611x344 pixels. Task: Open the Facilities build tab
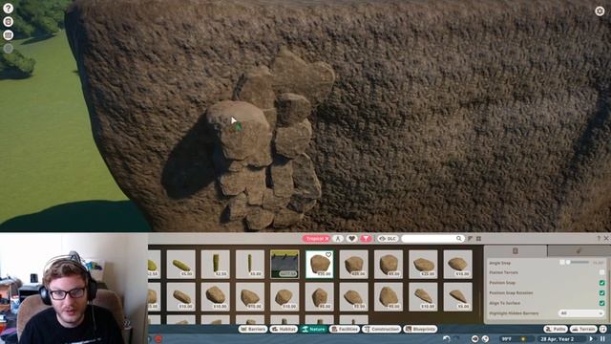click(345, 329)
